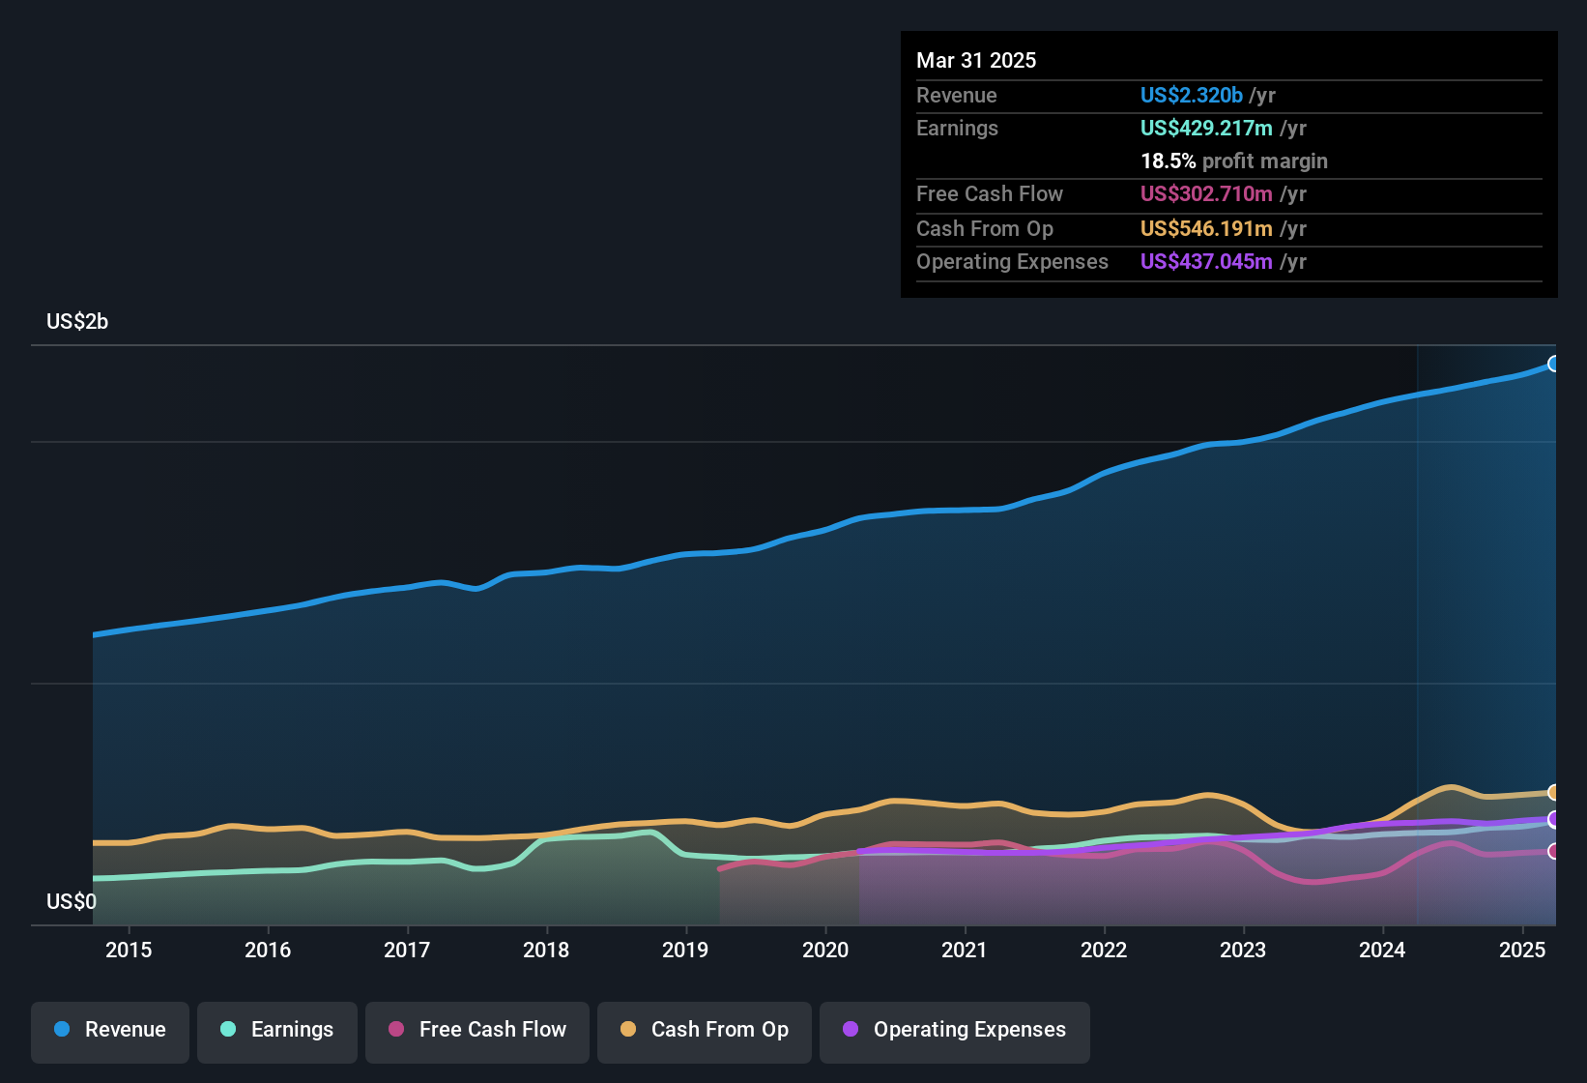Click the Revenue line's end point marker

click(1554, 364)
